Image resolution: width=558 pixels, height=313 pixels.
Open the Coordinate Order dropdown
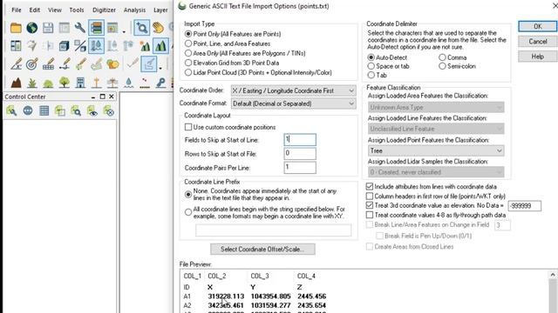(293, 90)
